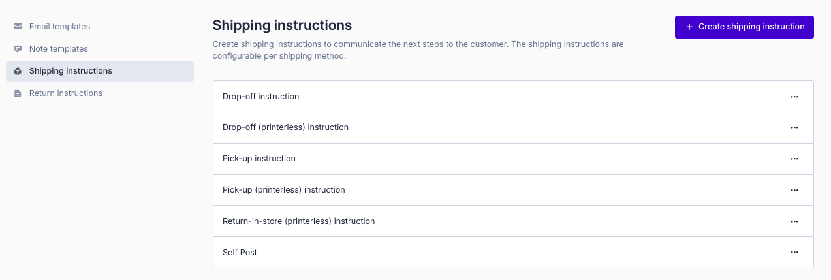831x280 pixels.
Task: Open more options for Pick-up (printerless) instruction
Action: 794,190
